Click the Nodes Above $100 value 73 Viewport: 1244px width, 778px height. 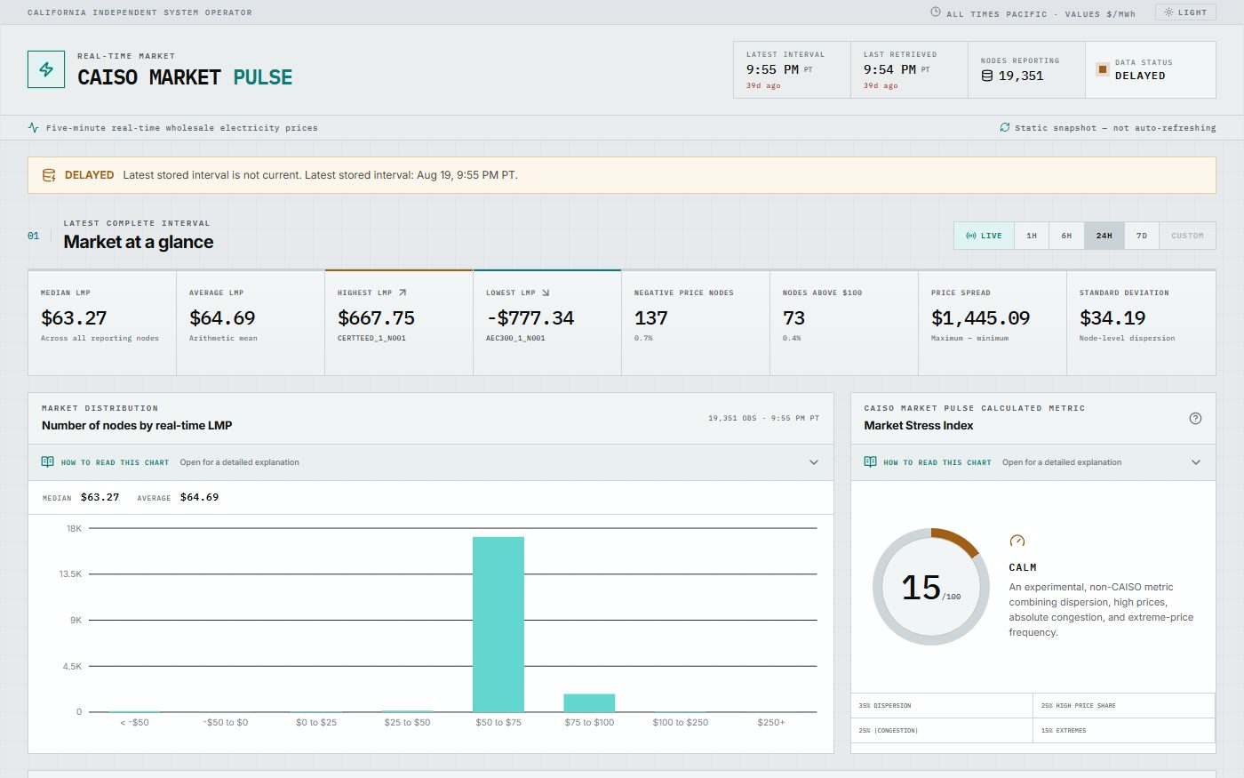pos(793,318)
